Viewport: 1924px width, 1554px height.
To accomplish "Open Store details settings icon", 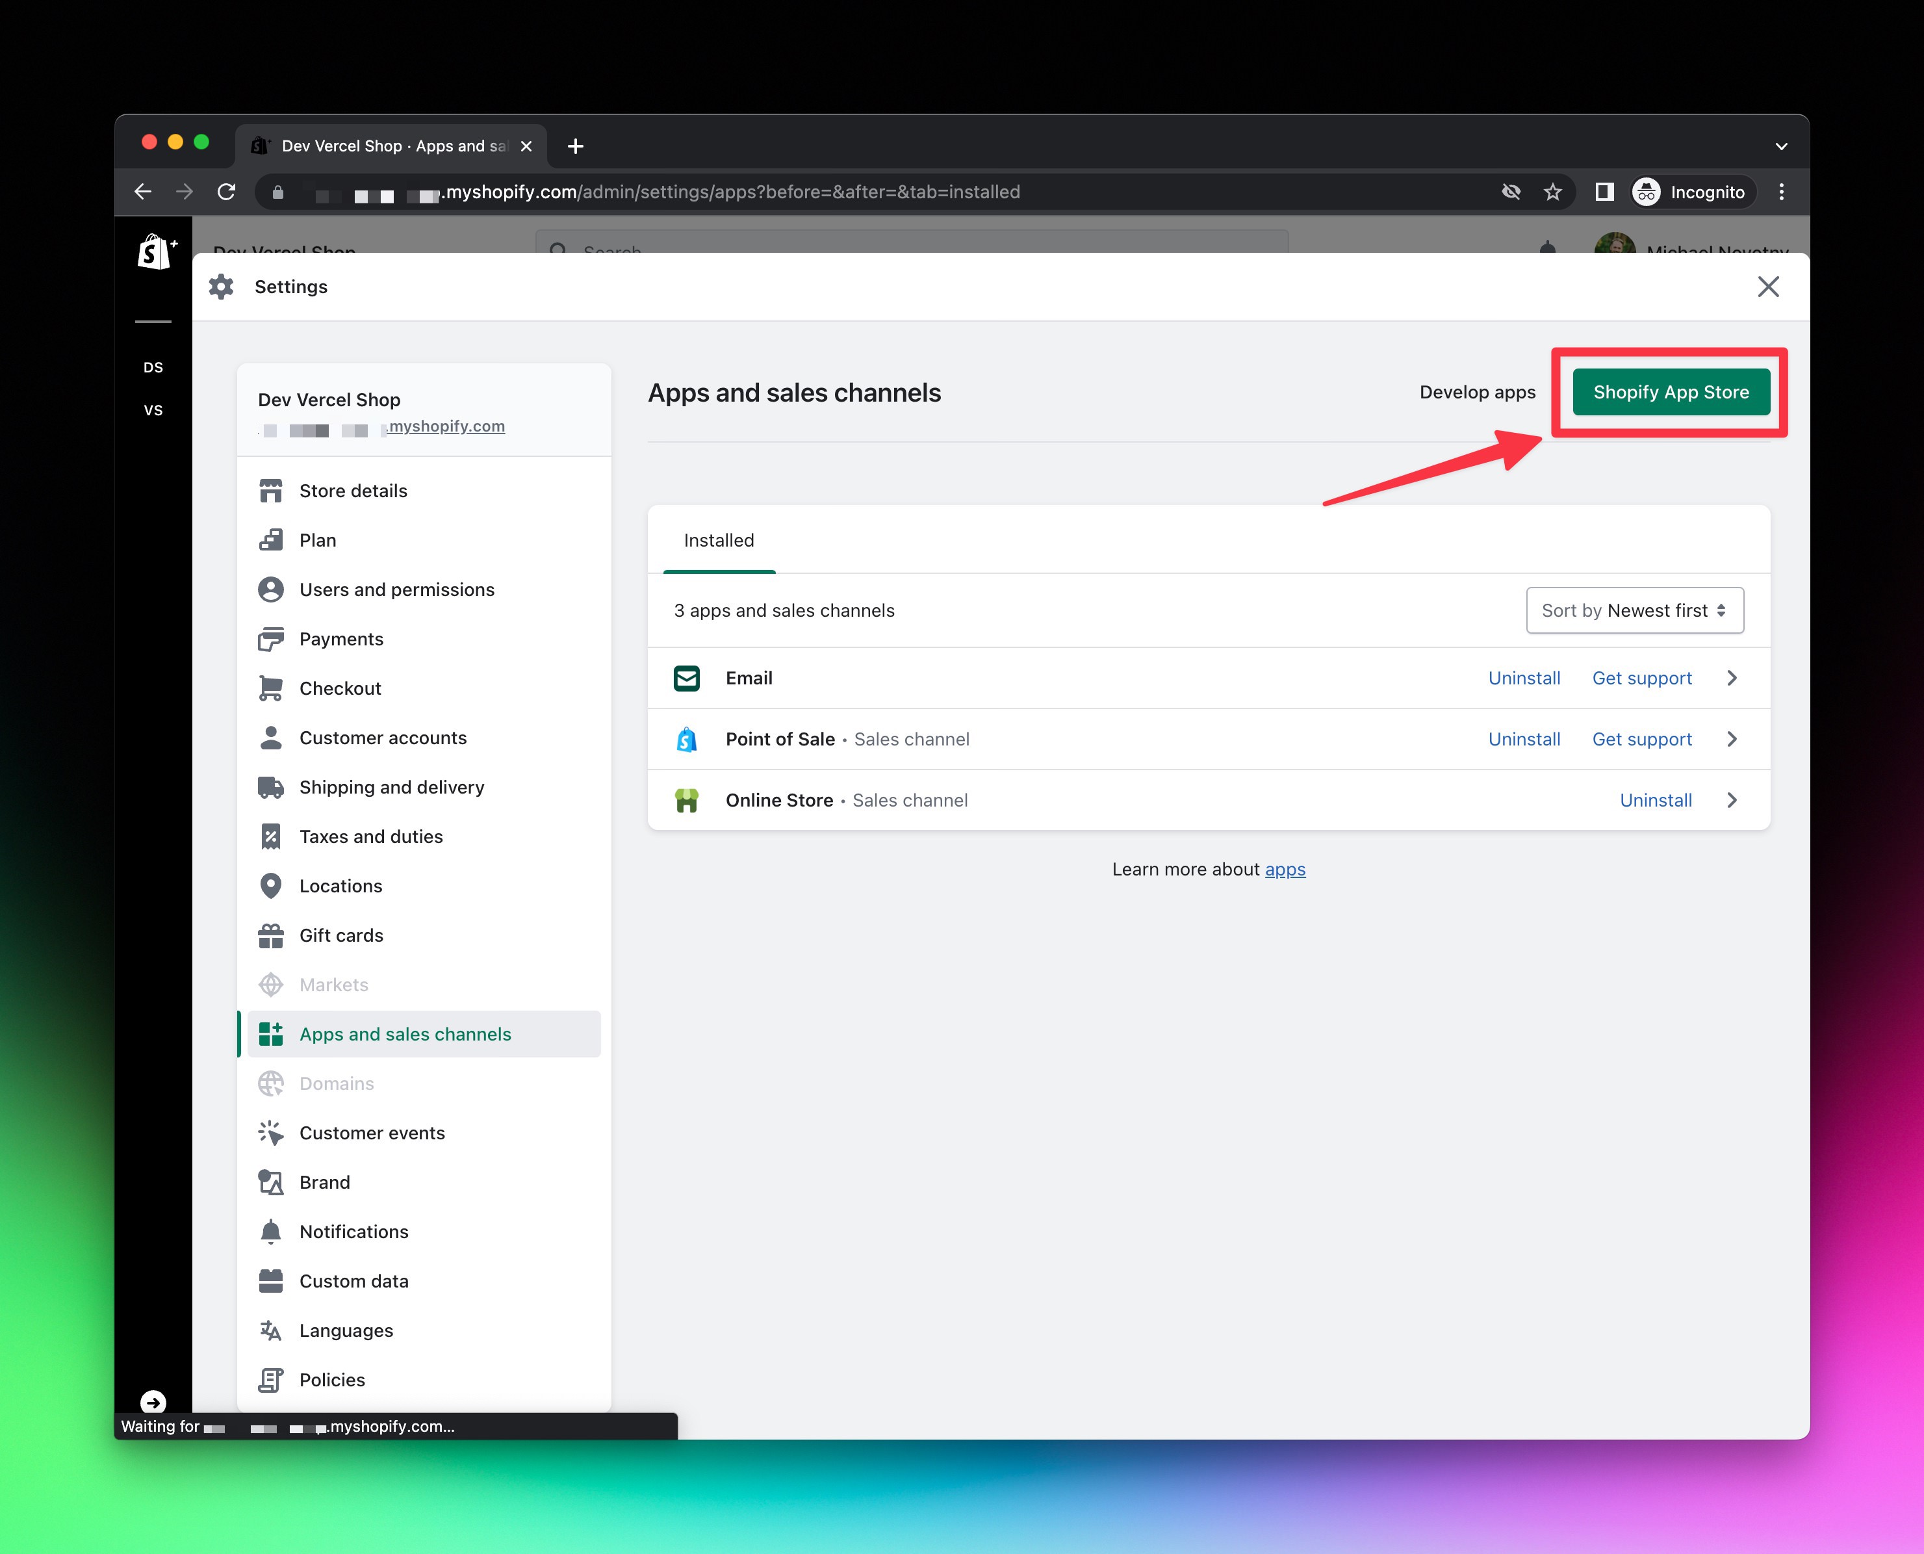I will (270, 491).
